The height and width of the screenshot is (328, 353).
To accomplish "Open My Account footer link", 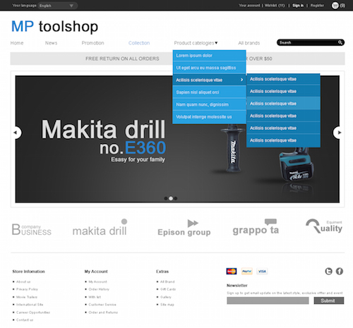I will pos(97,281).
